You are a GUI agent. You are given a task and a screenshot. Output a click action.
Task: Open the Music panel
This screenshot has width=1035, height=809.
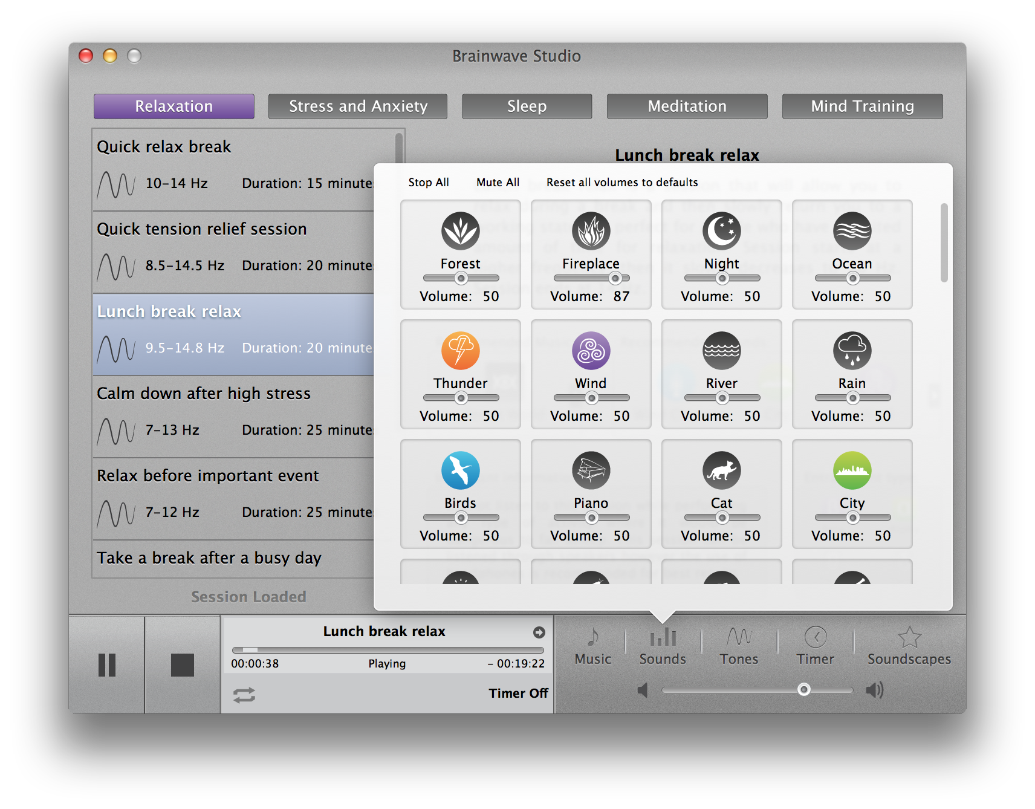pyautogui.click(x=592, y=646)
